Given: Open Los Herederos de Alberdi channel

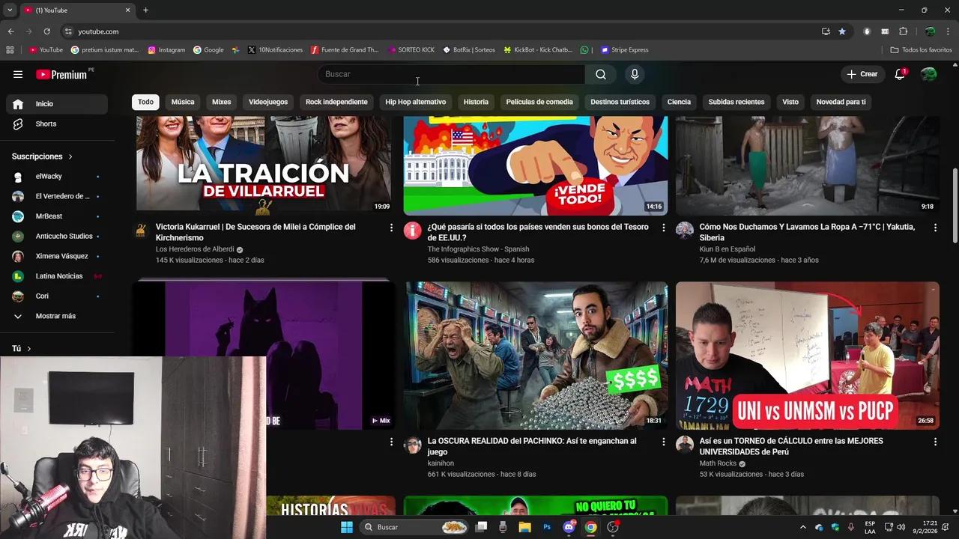Looking at the screenshot, I should [x=195, y=249].
